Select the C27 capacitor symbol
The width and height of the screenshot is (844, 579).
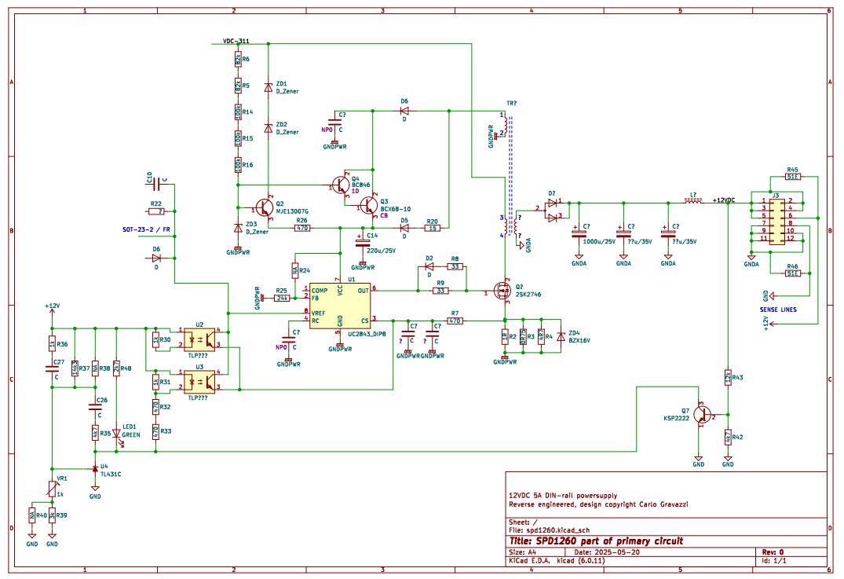point(53,369)
